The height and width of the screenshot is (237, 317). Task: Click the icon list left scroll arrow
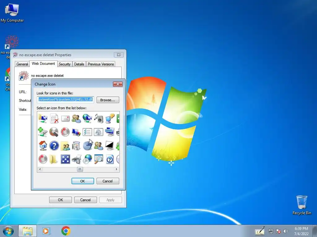(40, 169)
